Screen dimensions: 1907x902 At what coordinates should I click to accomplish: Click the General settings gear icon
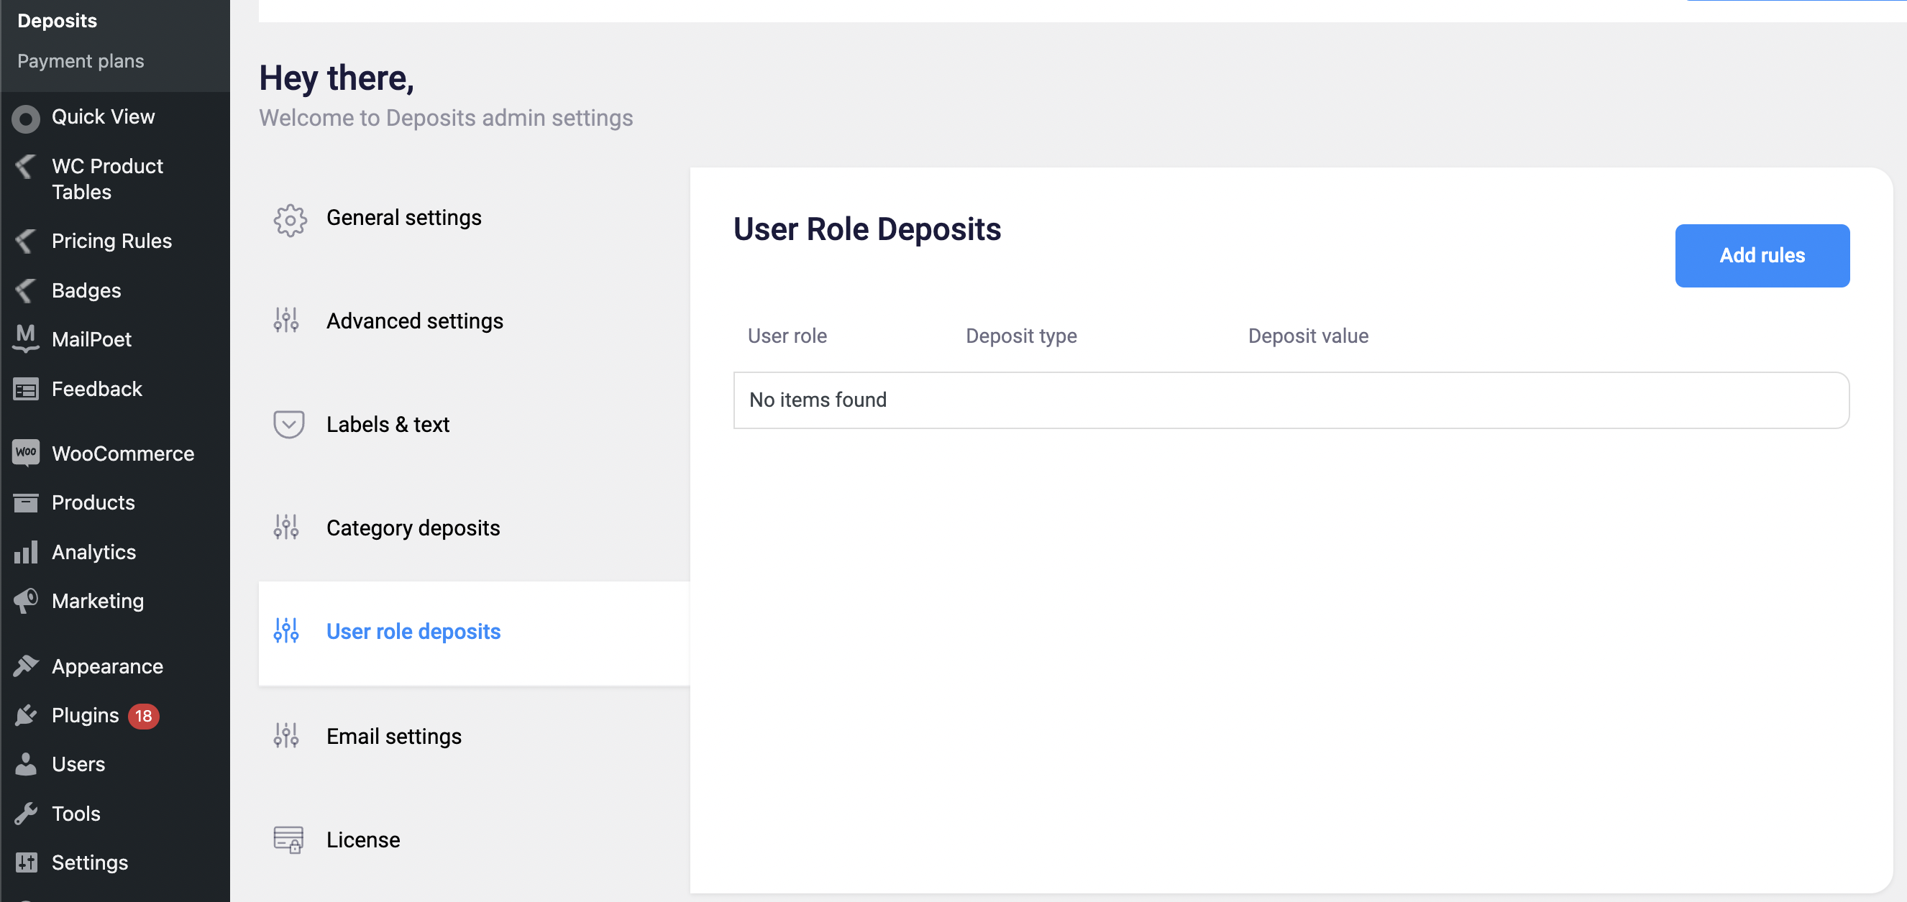(290, 220)
